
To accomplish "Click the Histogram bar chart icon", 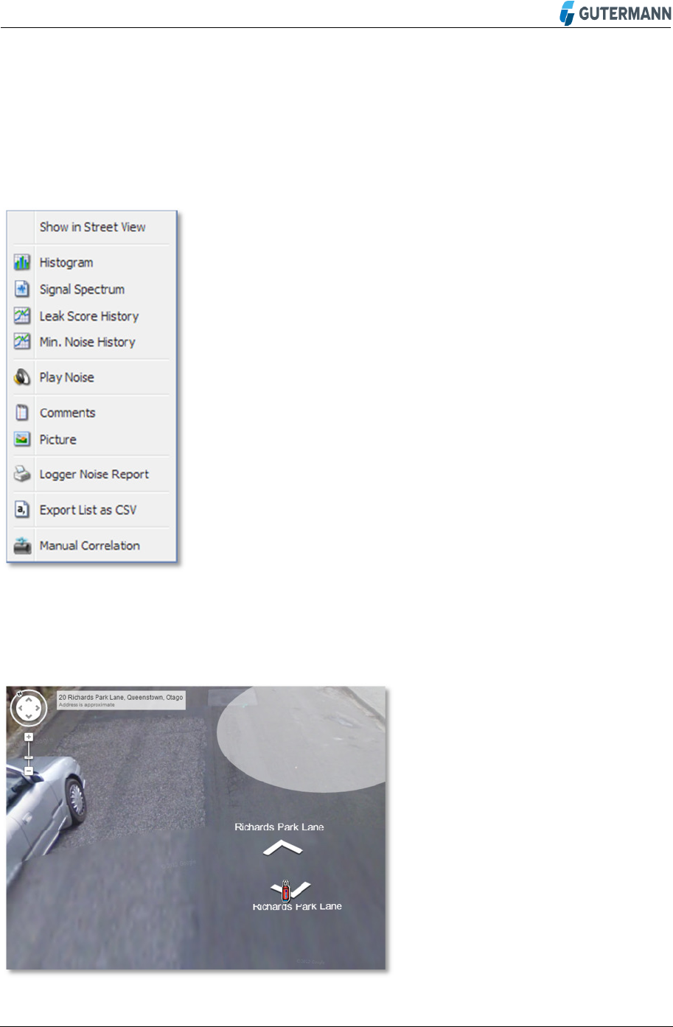I will pos(23,262).
